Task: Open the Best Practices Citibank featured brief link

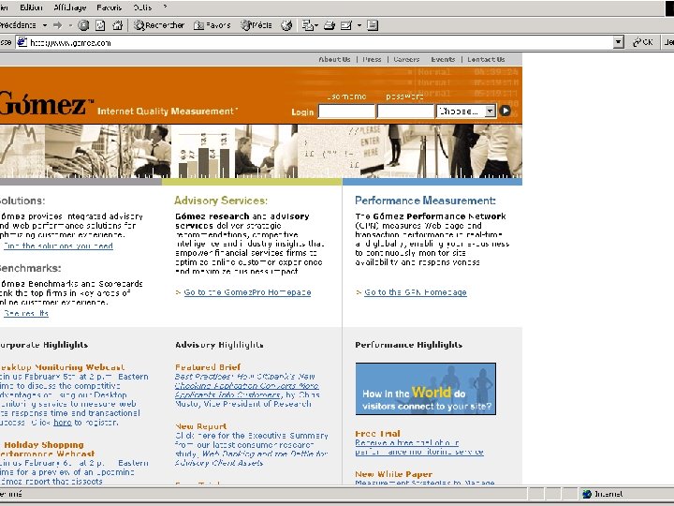Action: pos(247,385)
